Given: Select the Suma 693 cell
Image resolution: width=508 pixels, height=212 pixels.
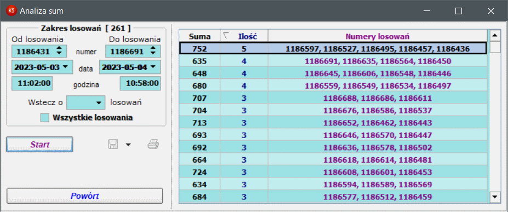Looking at the screenshot, I should [199, 135].
